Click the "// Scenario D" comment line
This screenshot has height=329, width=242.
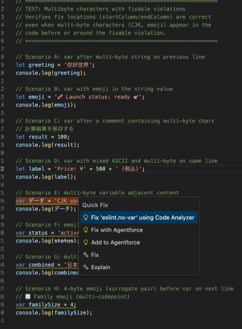click(x=117, y=161)
